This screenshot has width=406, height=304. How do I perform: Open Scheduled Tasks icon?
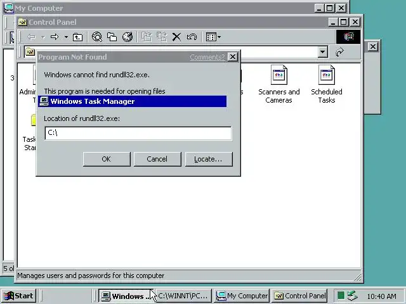pyautogui.click(x=327, y=84)
